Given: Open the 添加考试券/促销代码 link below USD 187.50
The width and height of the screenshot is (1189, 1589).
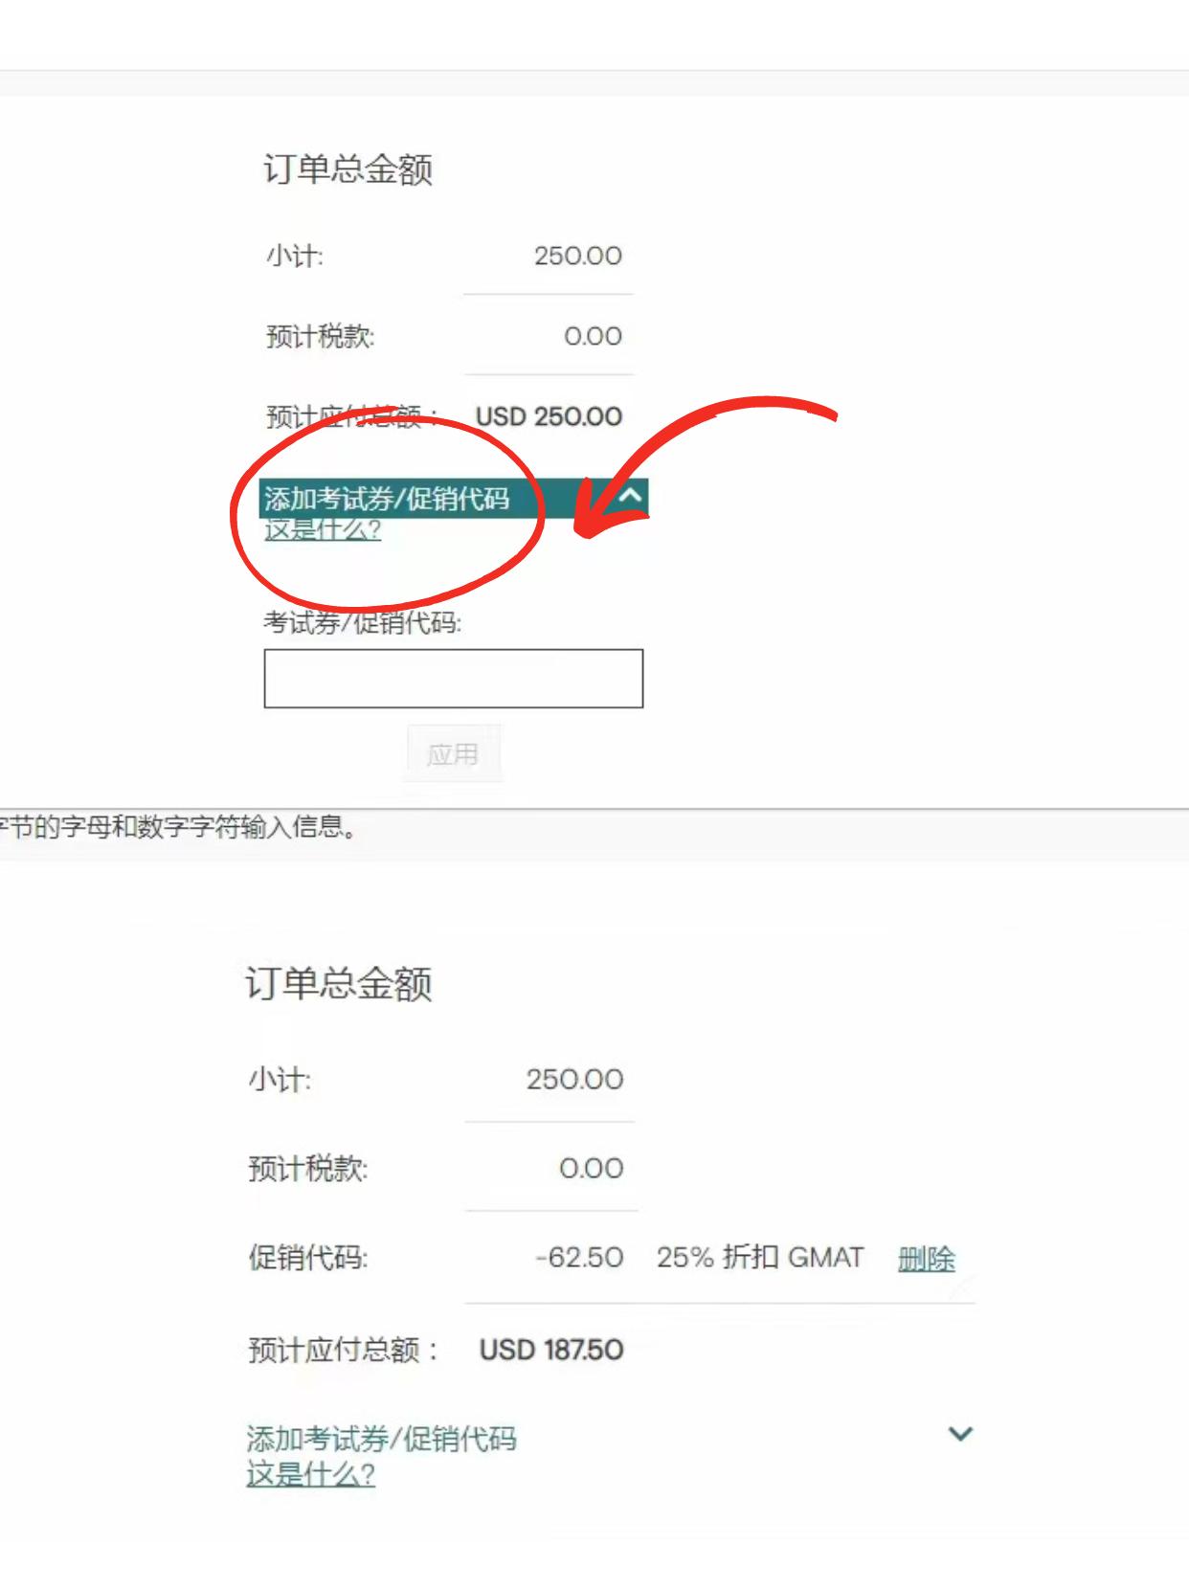Looking at the screenshot, I should click(x=381, y=1439).
